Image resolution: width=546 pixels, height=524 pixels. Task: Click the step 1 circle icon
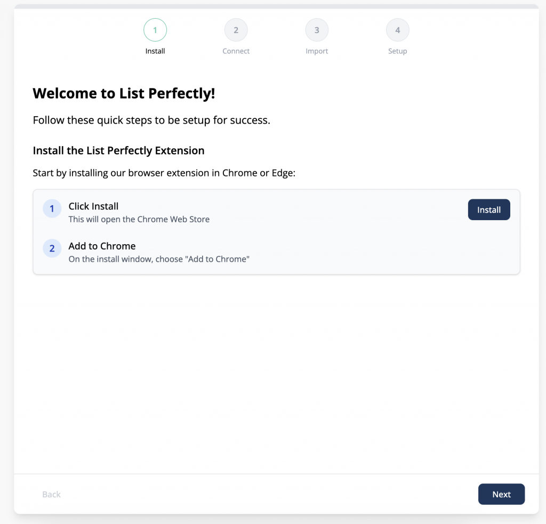[x=155, y=30]
